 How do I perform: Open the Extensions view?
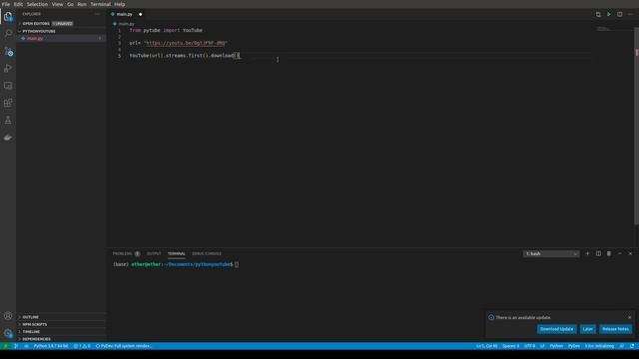tap(8, 103)
